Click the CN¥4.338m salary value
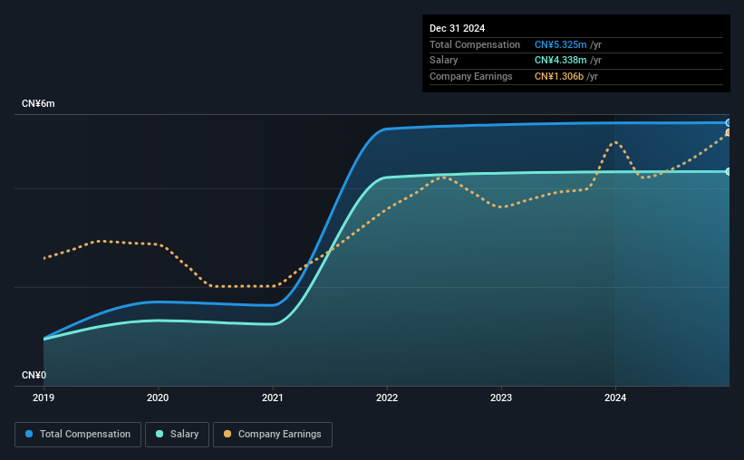This screenshot has height=460, width=744. [560, 61]
